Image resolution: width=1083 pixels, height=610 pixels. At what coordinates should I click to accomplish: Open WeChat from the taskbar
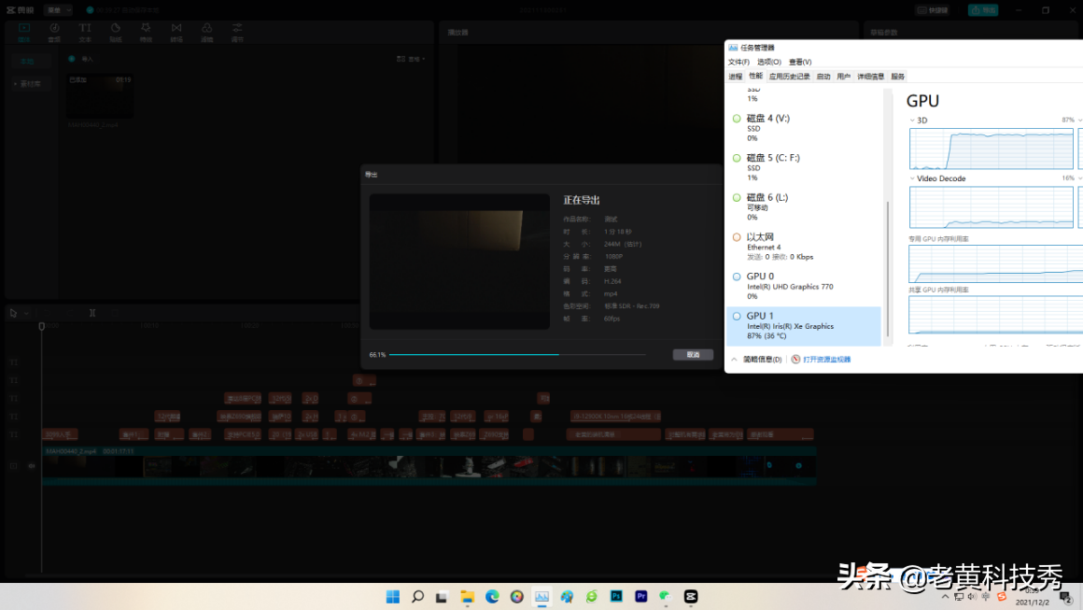click(x=665, y=597)
